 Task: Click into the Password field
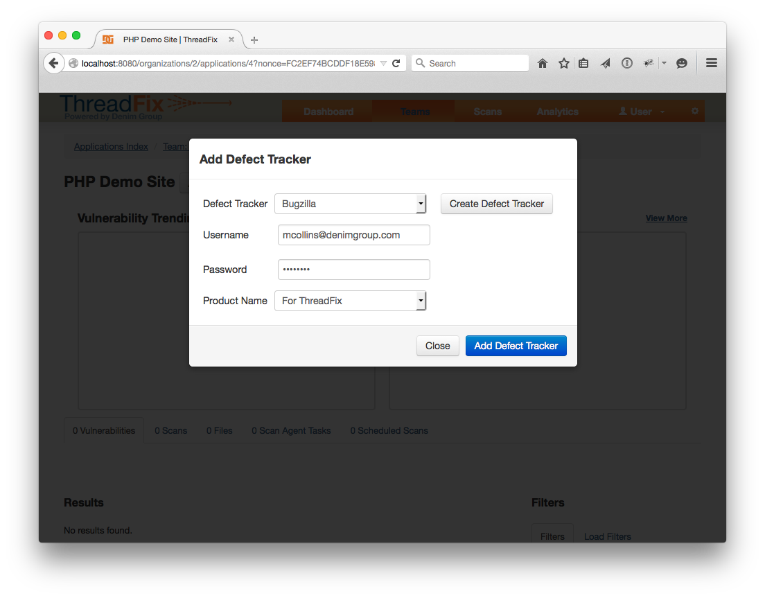pos(353,270)
